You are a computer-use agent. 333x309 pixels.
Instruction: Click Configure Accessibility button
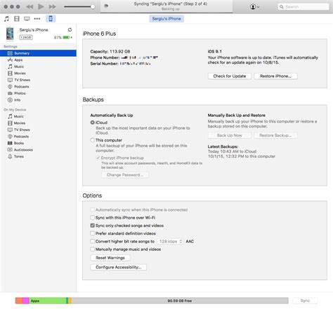(x=119, y=267)
